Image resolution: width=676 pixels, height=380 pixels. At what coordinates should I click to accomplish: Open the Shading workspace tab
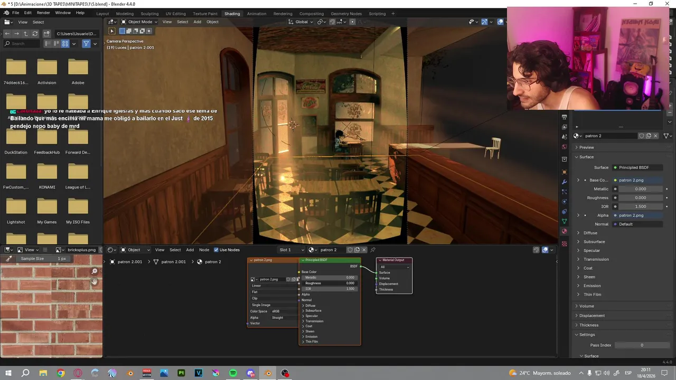[x=232, y=13]
